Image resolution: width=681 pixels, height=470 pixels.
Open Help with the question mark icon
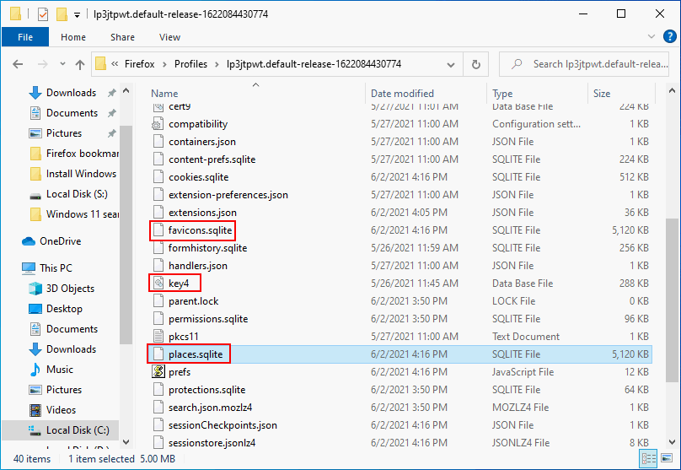669,36
